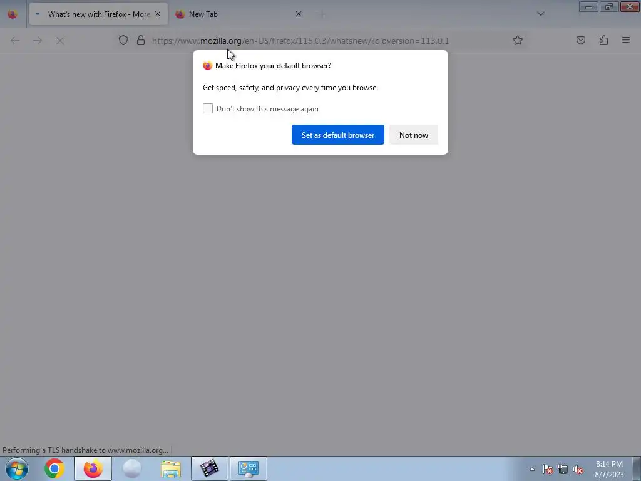Dismiss dialog with 'Not now' button

coord(413,135)
